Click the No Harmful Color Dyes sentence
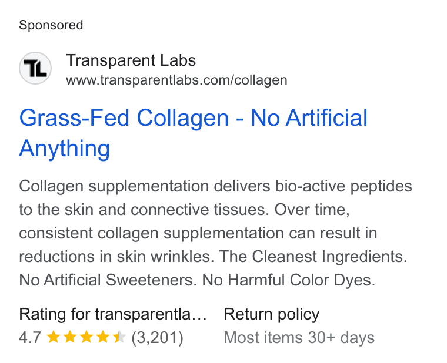Screen dimensions: 447x363 [289, 280]
